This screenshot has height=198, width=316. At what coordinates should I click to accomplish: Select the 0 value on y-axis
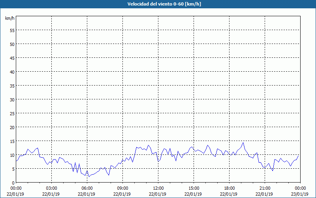pyautogui.click(x=13, y=183)
